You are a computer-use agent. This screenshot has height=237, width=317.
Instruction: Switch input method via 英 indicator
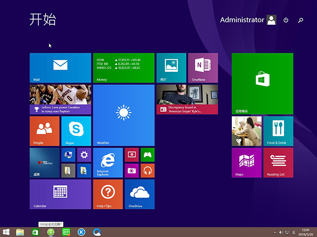[x=294, y=233]
